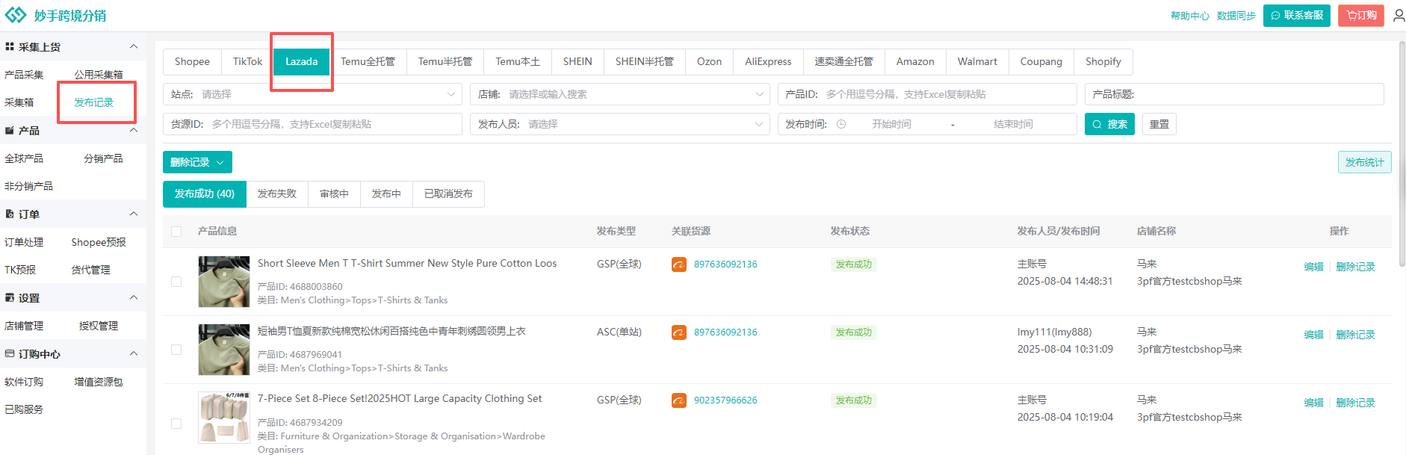
Task: Click the search 搜索 button
Action: tap(1109, 125)
